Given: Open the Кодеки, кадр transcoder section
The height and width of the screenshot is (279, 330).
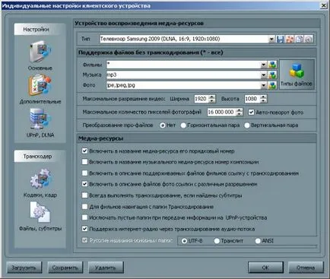Looking at the screenshot, I should point(40,183).
